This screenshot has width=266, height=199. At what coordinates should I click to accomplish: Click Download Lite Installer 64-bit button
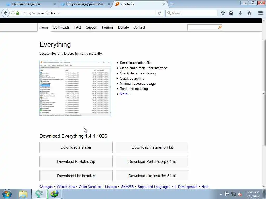coord(152,176)
